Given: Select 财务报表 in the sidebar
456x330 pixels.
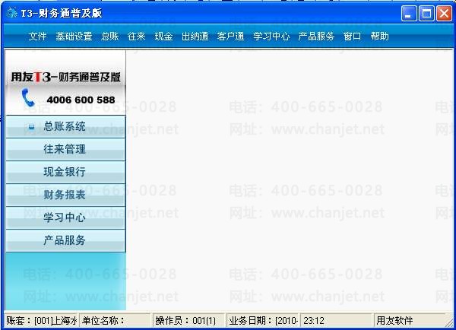Looking at the screenshot, I should coord(65,195).
